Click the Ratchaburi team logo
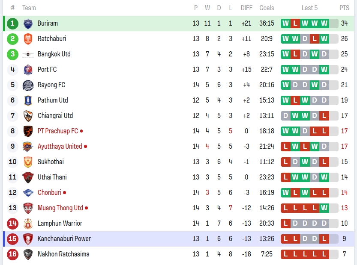 coord(28,39)
